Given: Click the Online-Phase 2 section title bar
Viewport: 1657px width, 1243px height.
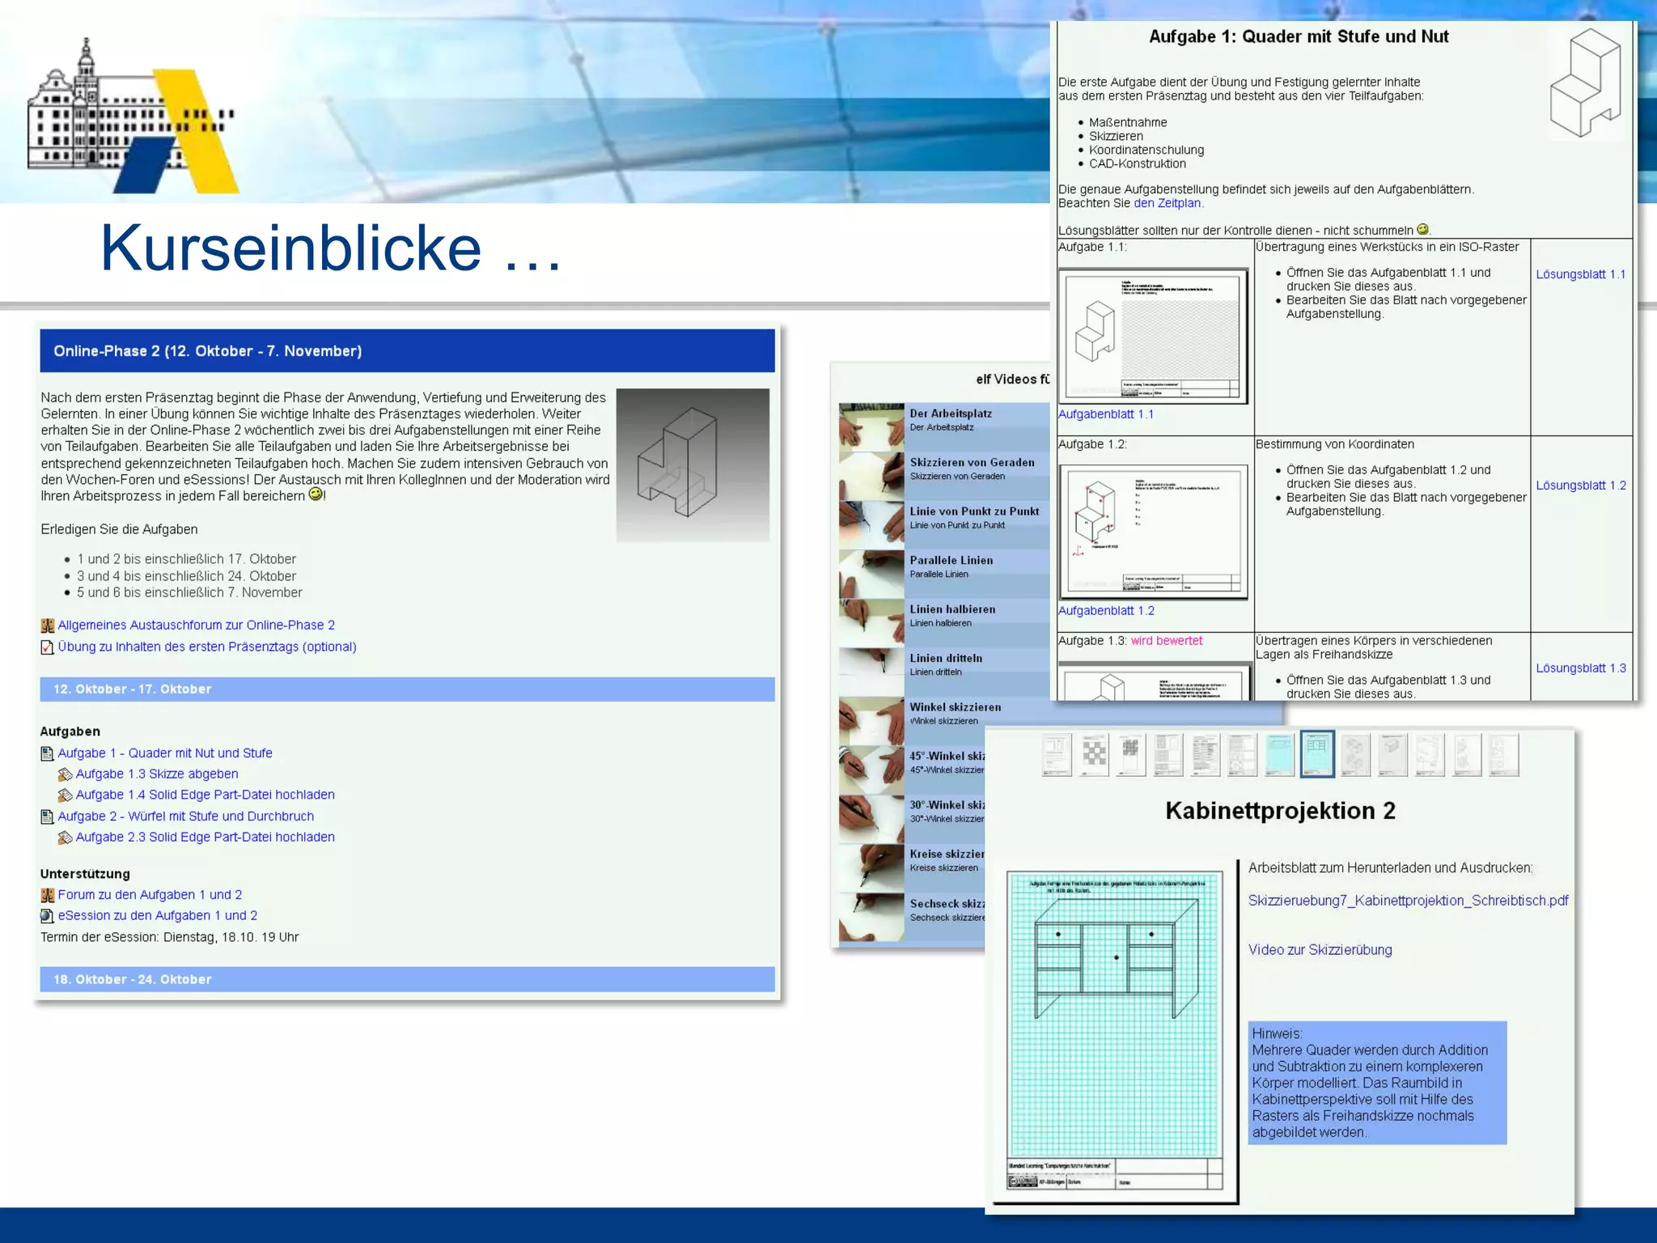Looking at the screenshot, I should 408,351.
